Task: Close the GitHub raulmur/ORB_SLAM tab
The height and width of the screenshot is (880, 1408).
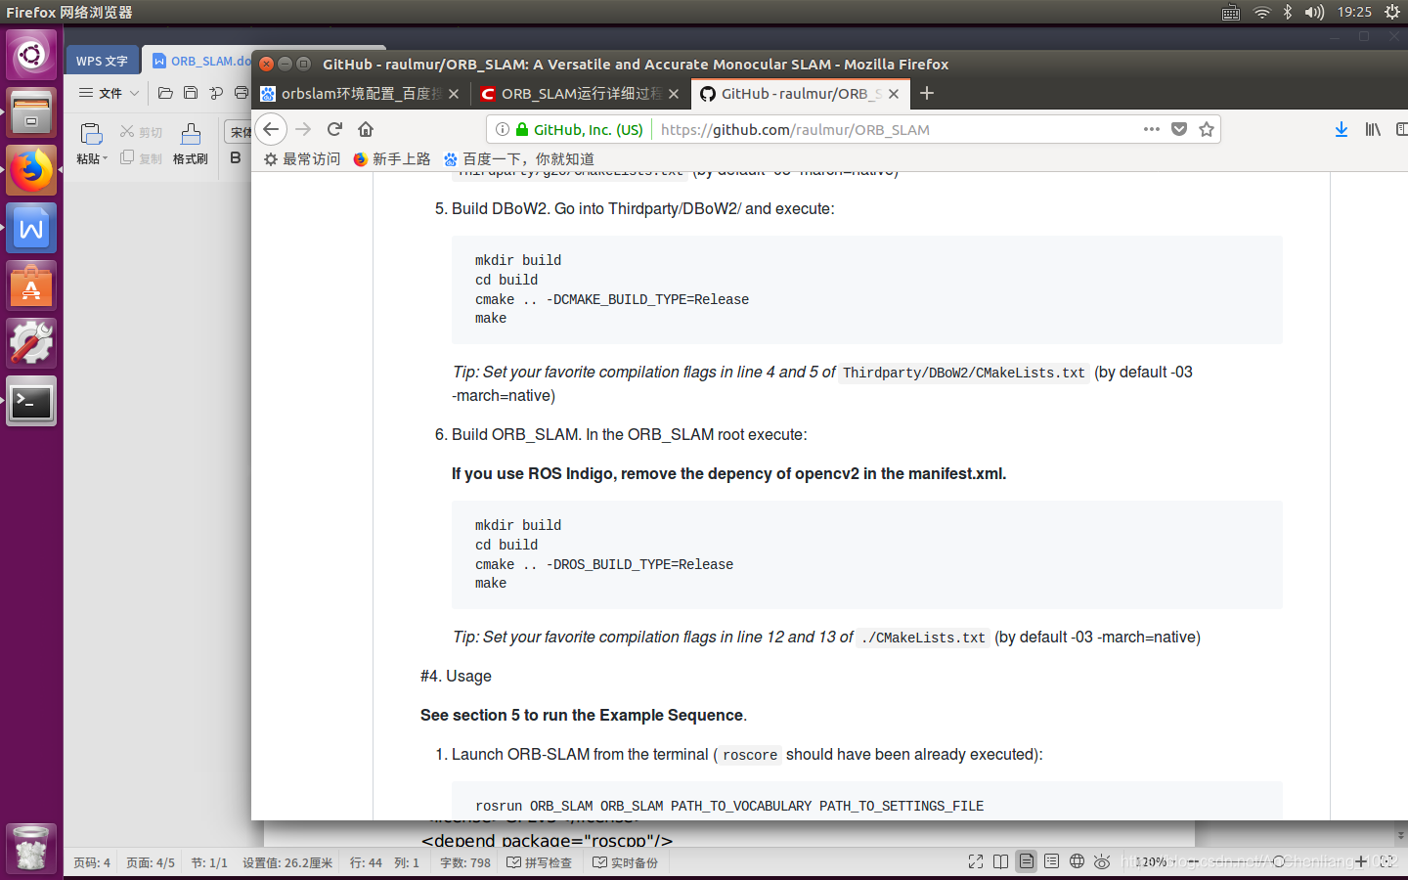Action: click(894, 94)
